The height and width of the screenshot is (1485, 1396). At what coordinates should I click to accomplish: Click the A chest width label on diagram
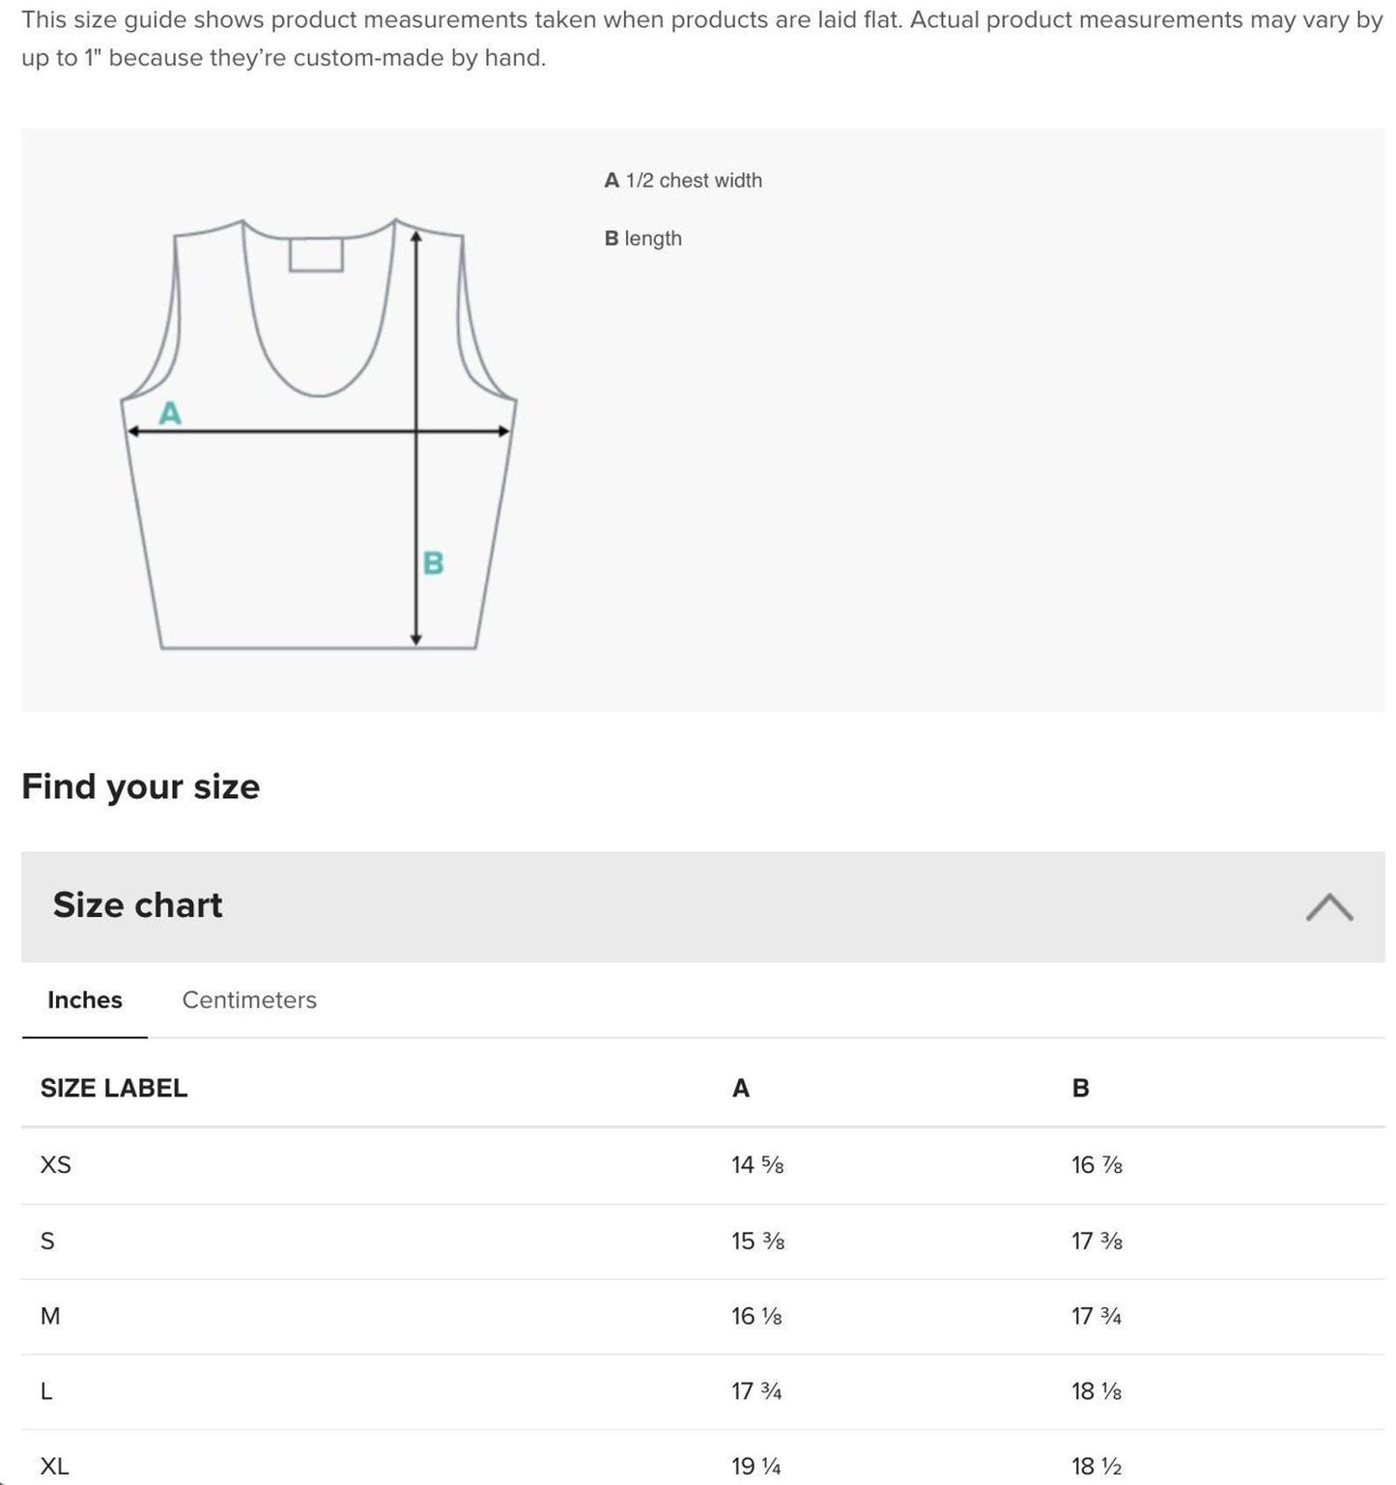coord(170,414)
